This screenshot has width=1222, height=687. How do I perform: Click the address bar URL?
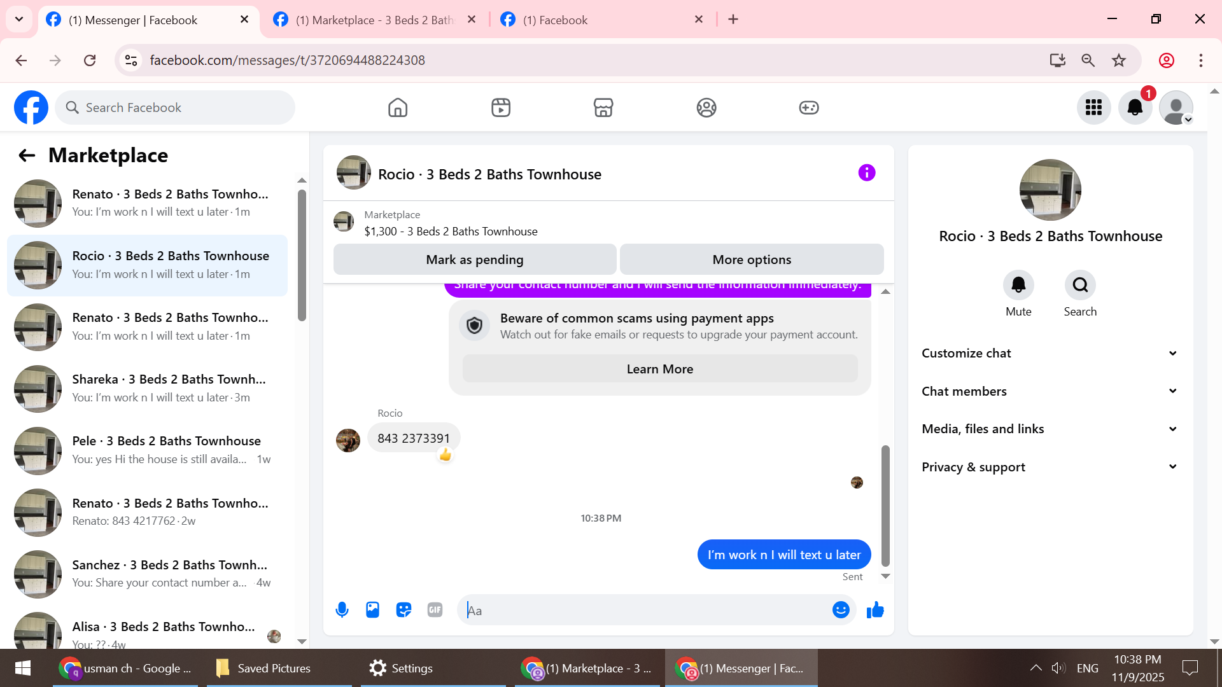[x=287, y=60]
